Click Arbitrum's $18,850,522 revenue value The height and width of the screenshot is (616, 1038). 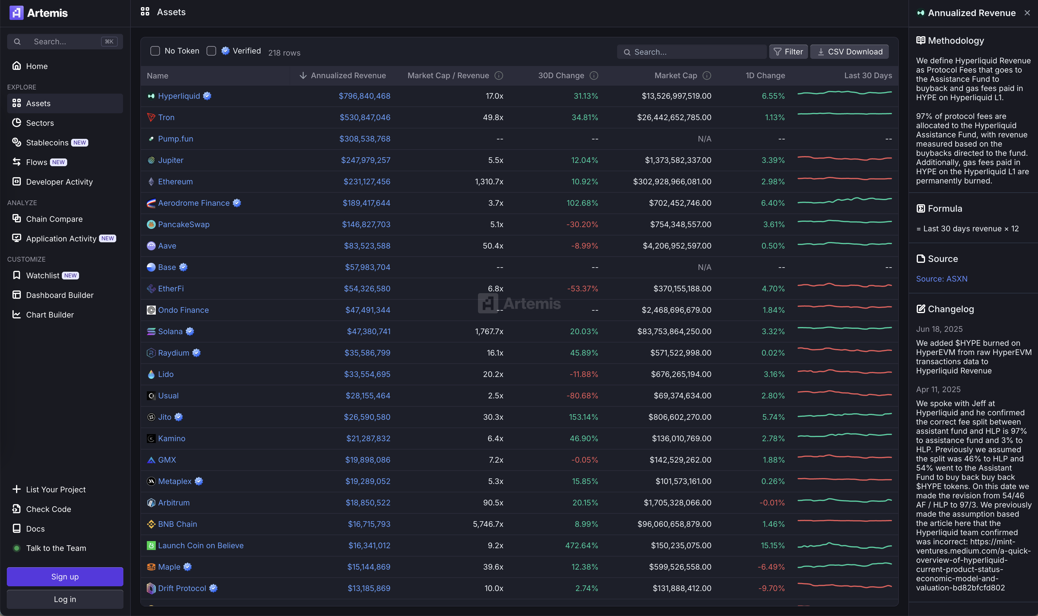pyautogui.click(x=368, y=503)
